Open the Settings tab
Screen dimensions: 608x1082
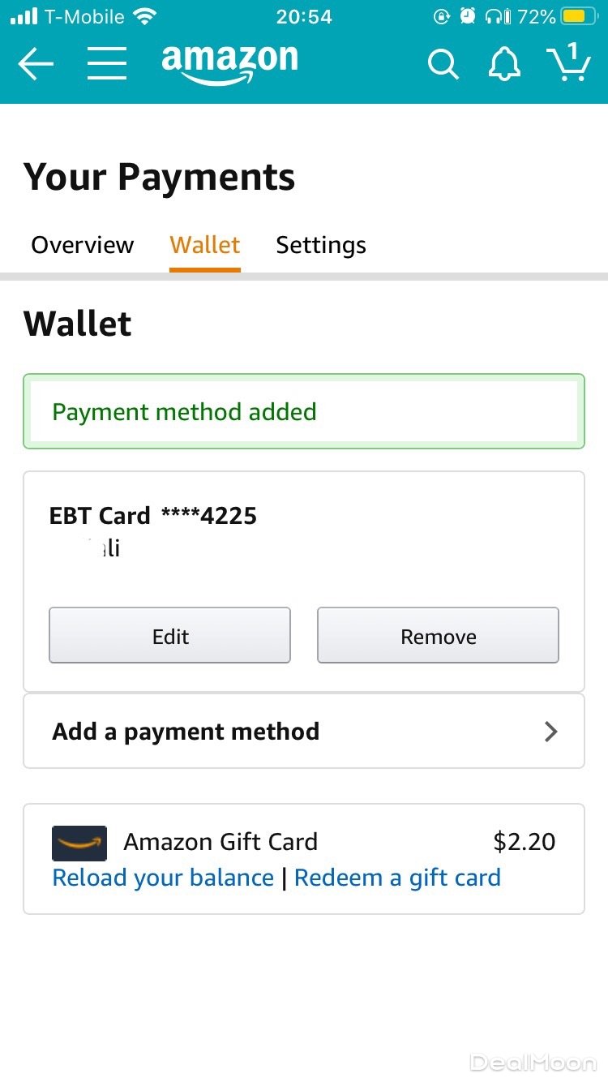321,245
